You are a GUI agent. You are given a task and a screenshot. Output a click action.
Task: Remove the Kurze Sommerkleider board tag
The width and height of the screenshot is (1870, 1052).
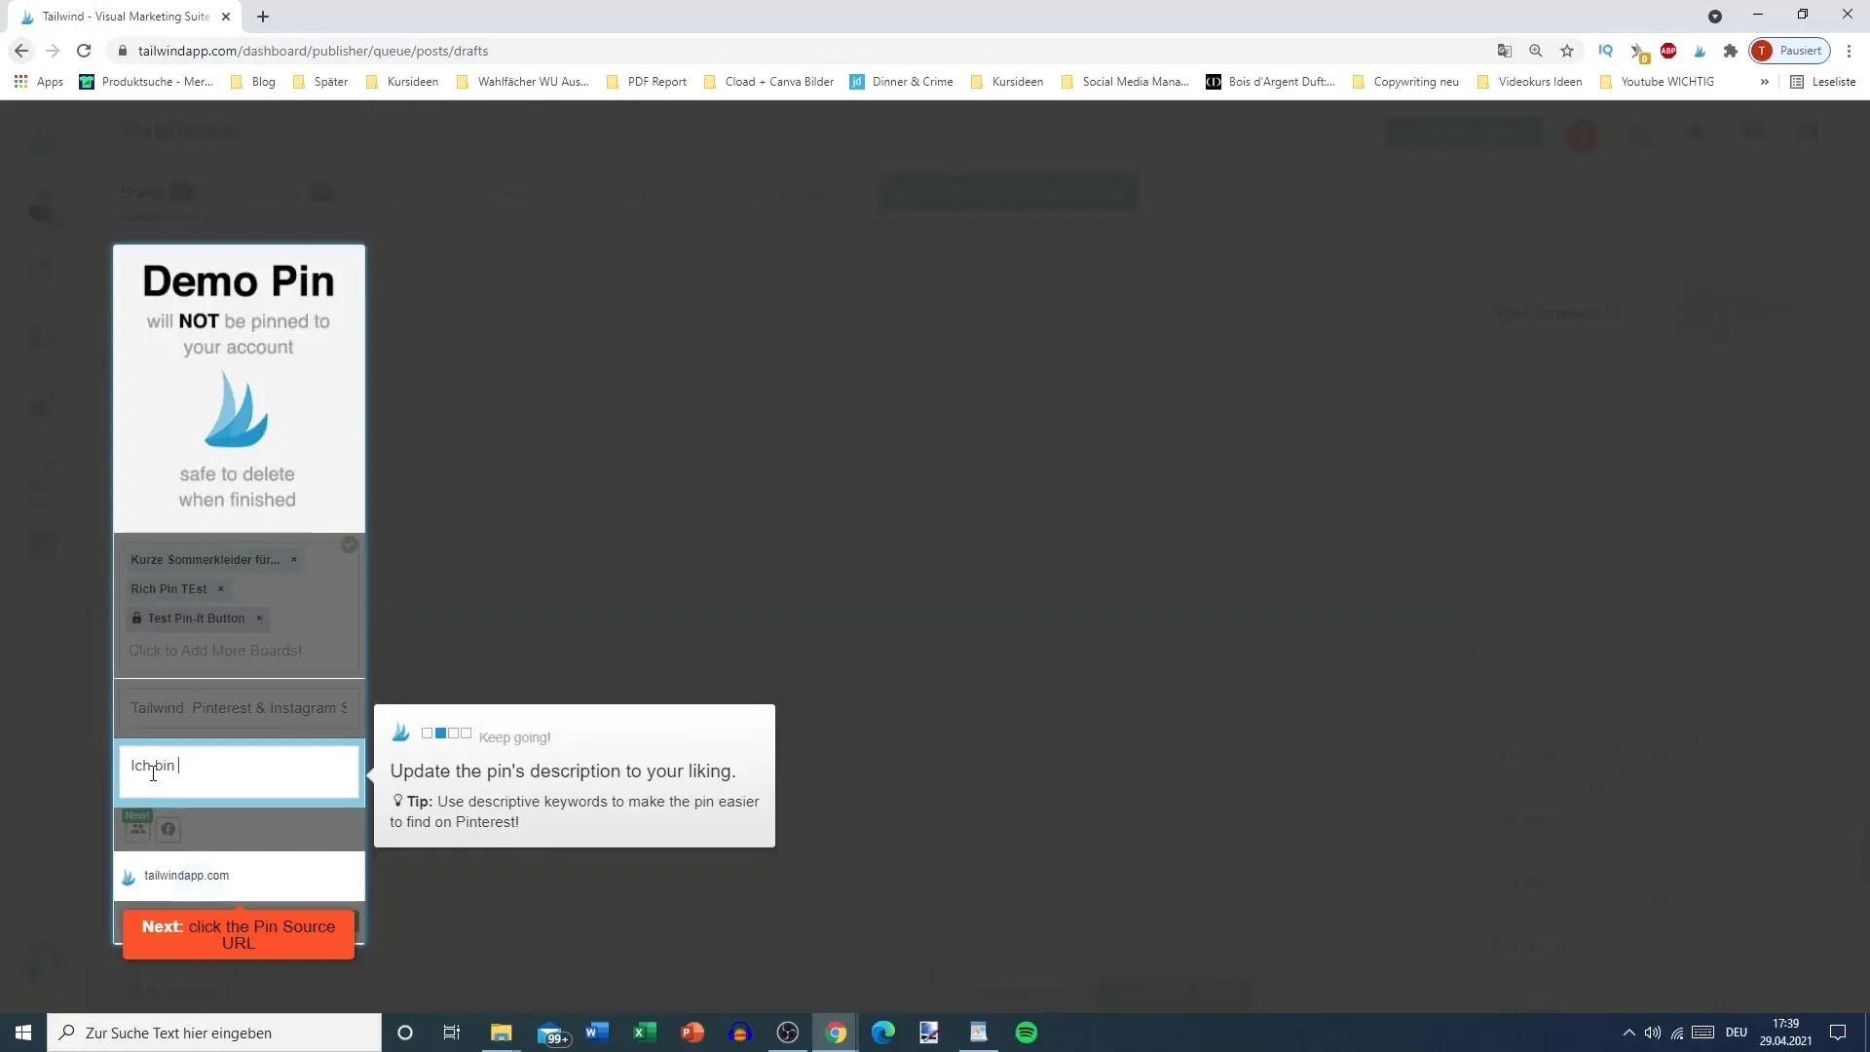pos(293,560)
